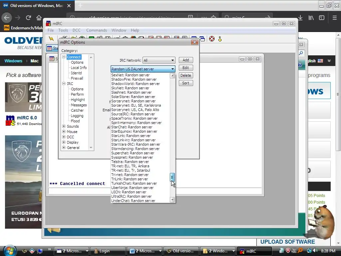Click the category tree scroll-down arrow
Viewport: 341px width, 256px height.
tap(91, 148)
